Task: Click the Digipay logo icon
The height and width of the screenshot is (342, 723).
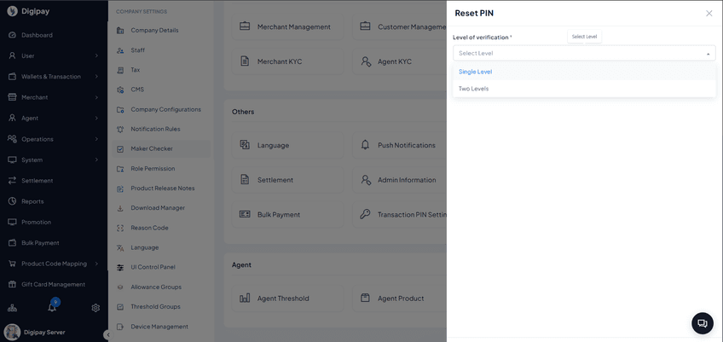Action: point(13,12)
